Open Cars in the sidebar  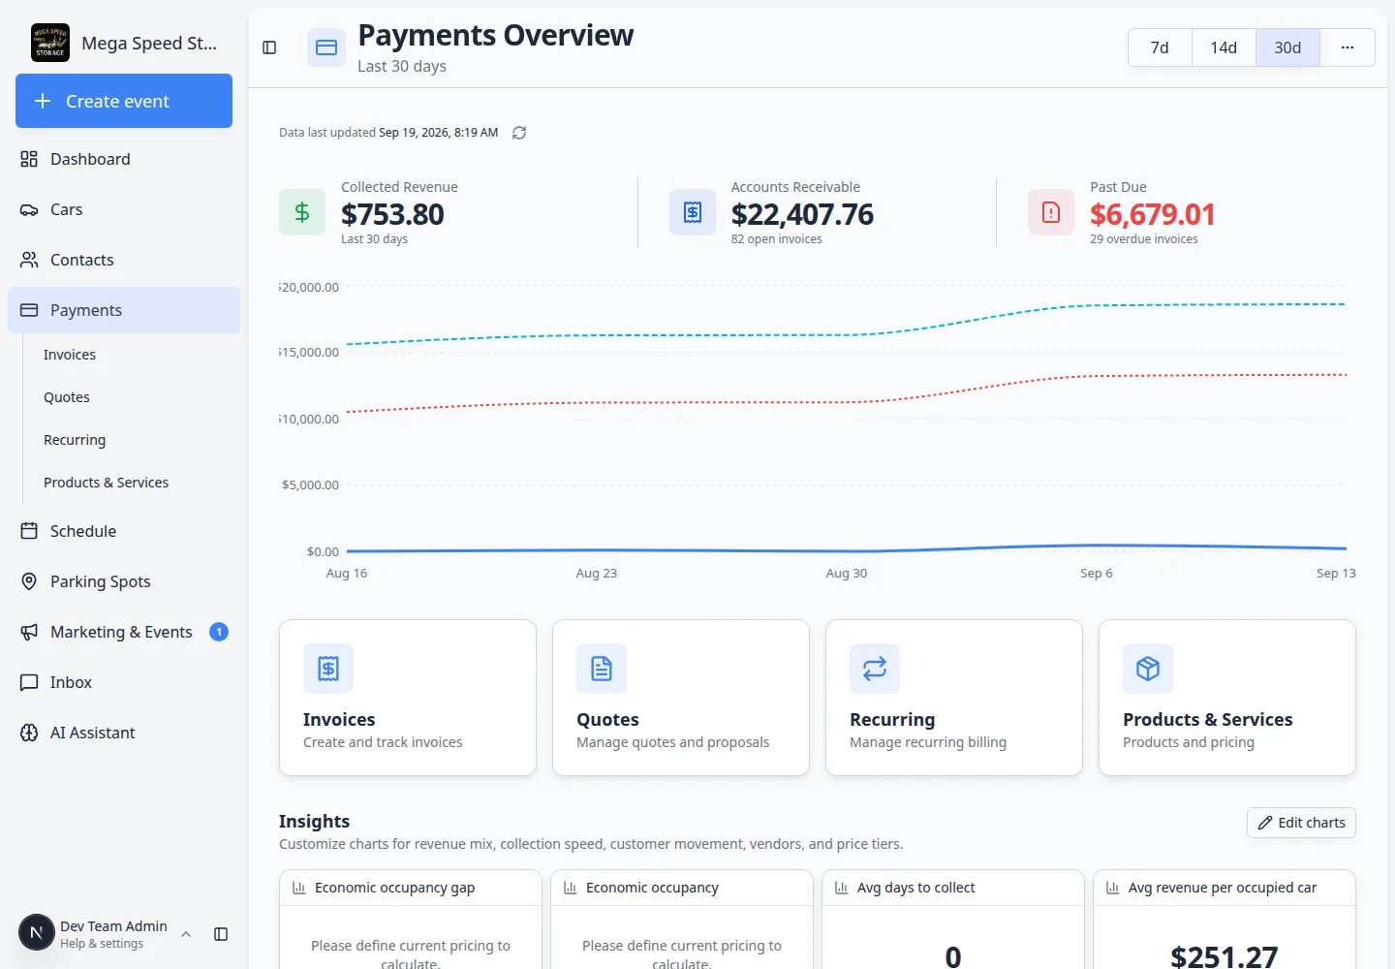tap(124, 209)
